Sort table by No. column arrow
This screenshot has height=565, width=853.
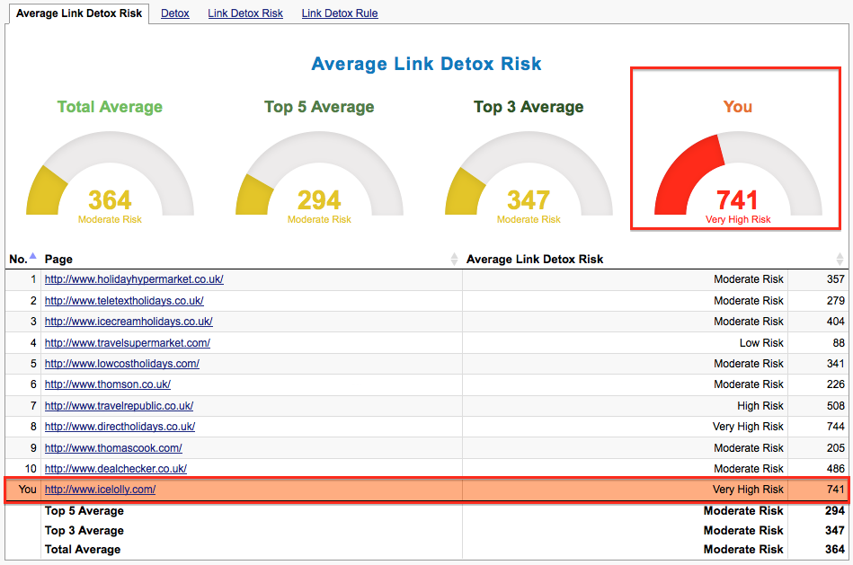32,256
